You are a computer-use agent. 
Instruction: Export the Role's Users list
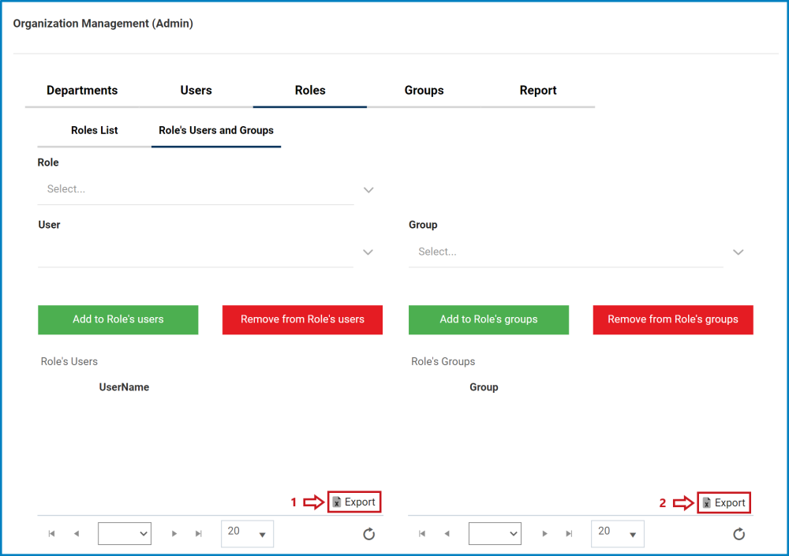354,502
